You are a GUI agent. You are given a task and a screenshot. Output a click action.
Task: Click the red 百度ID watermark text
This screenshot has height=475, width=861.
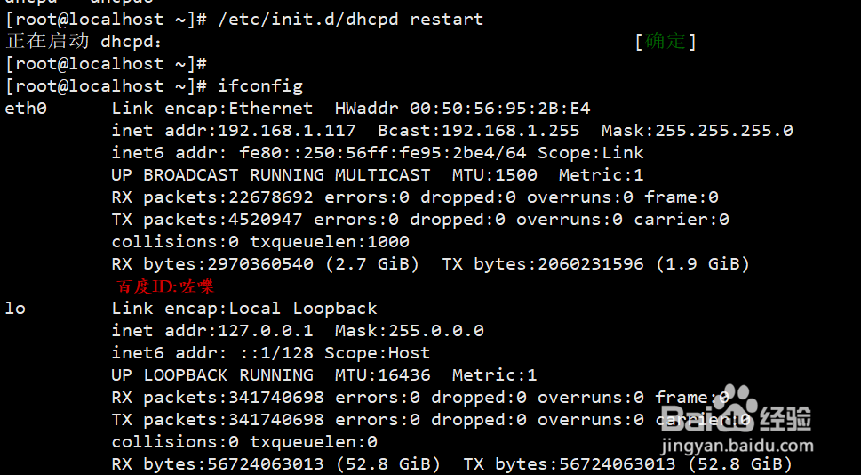click(165, 286)
